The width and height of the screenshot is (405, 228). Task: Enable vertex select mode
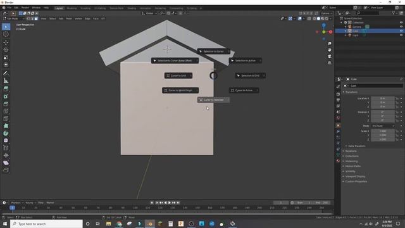point(28,18)
